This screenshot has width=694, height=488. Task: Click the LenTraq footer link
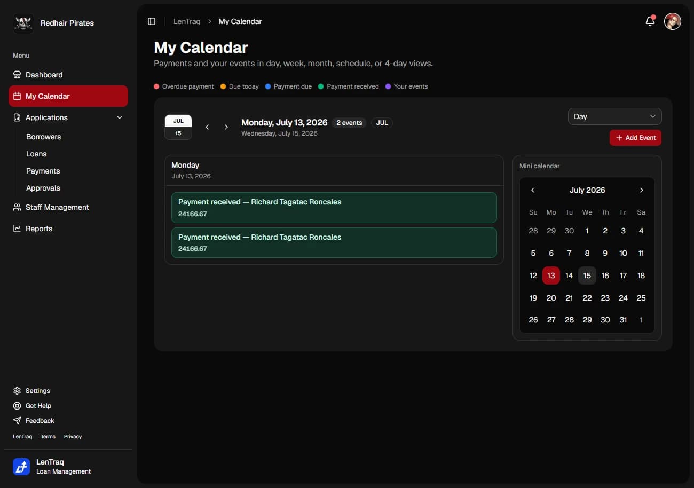(22, 436)
